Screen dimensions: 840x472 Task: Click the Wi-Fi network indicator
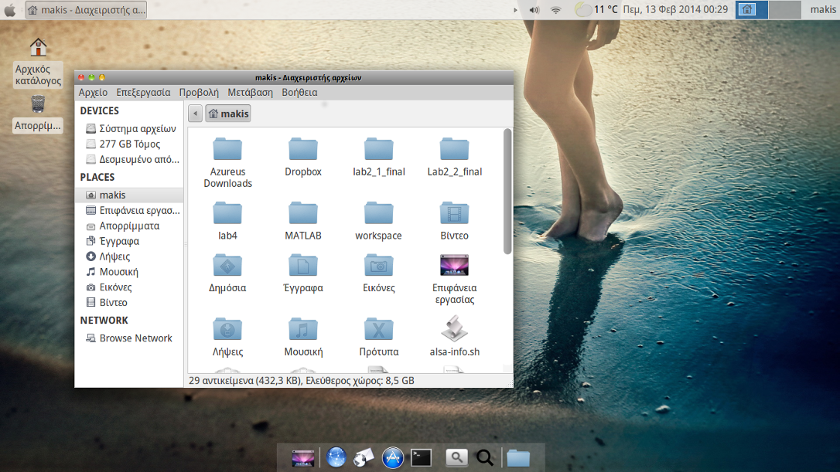[555, 10]
